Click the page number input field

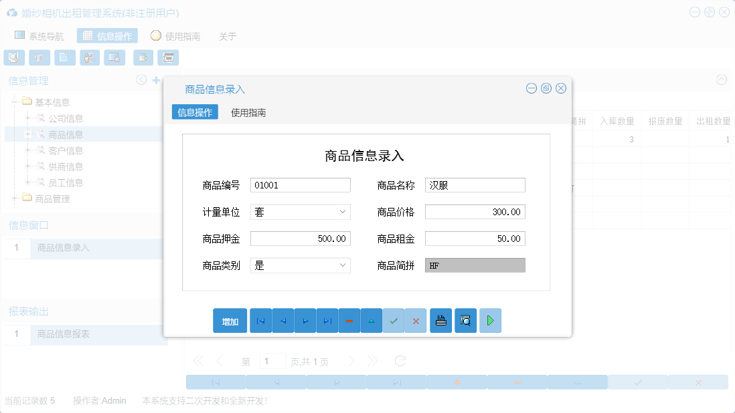(272, 360)
